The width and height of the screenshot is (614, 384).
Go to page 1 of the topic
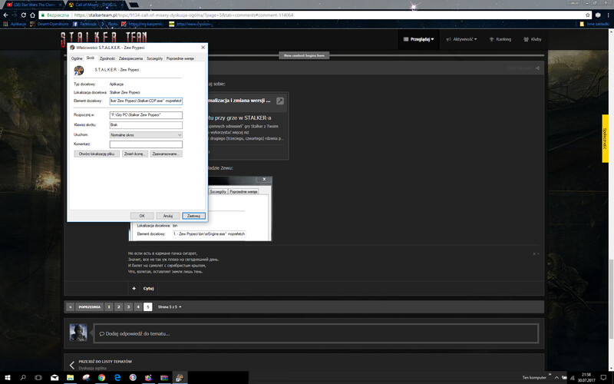109,306
